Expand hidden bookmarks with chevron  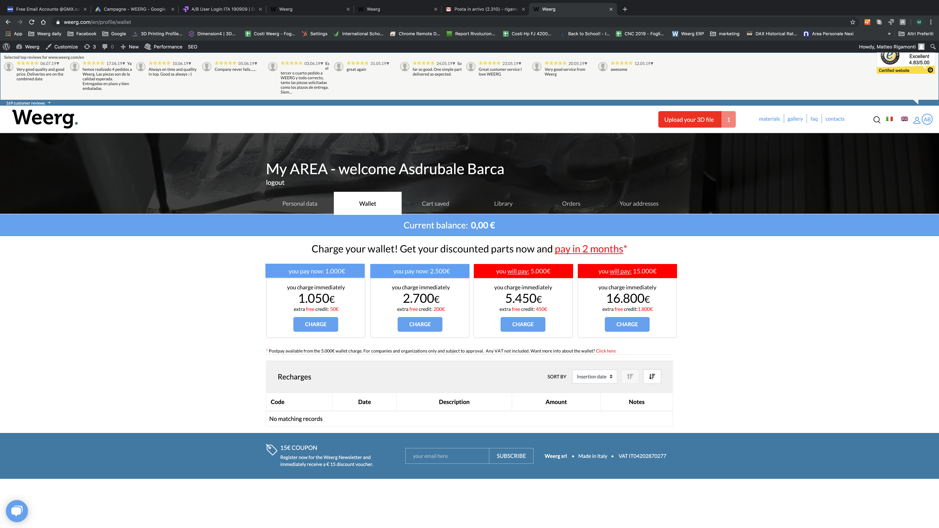(890, 33)
